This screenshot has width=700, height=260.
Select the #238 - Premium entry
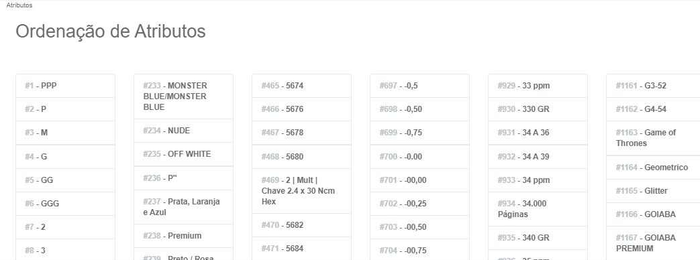(183, 236)
